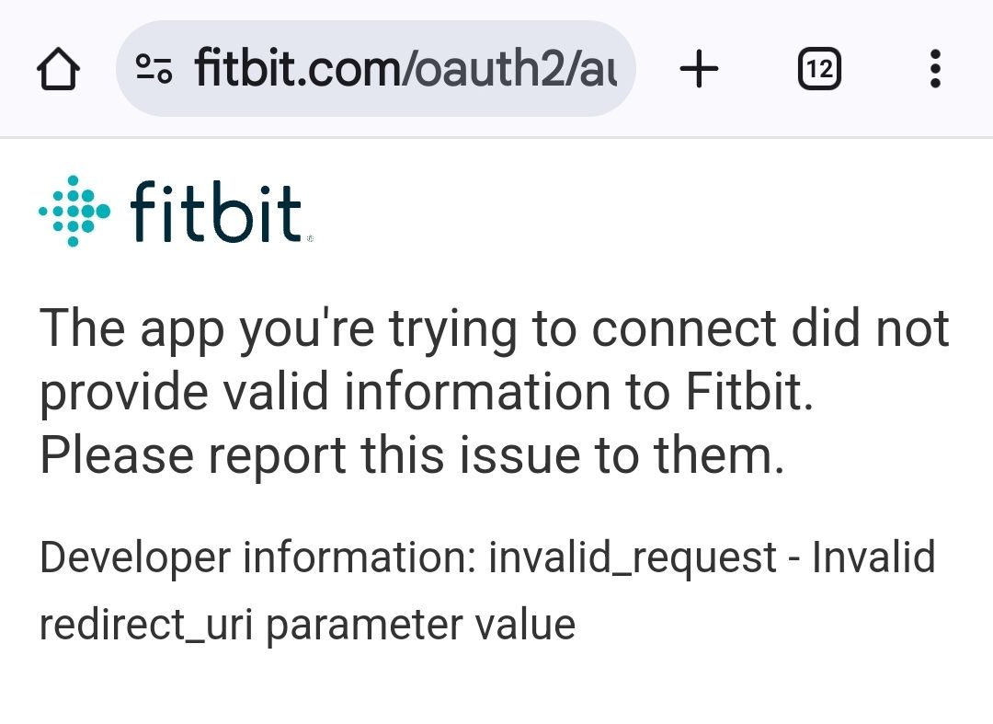Click the "Developer information:" label
This screenshot has width=993, height=724.
click(x=257, y=557)
